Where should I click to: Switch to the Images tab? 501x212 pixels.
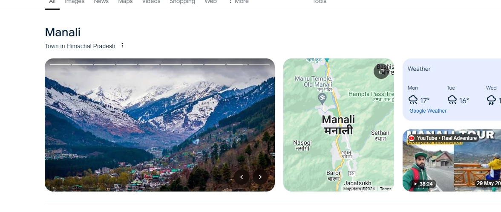click(x=75, y=2)
